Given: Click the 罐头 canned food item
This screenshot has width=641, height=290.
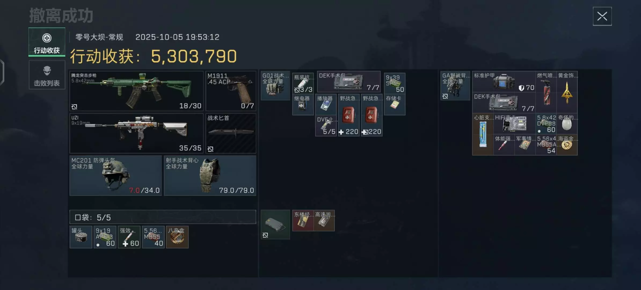Looking at the screenshot, I should (x=81, y=237).
